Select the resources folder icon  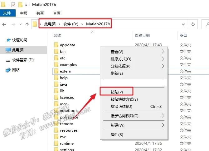(56, 130)
